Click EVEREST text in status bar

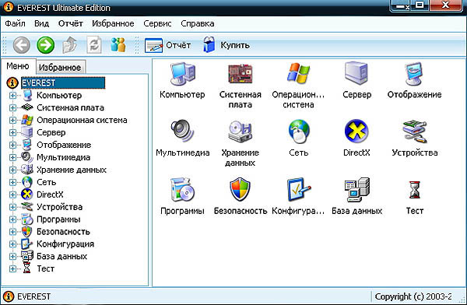[x=34, y=296]
